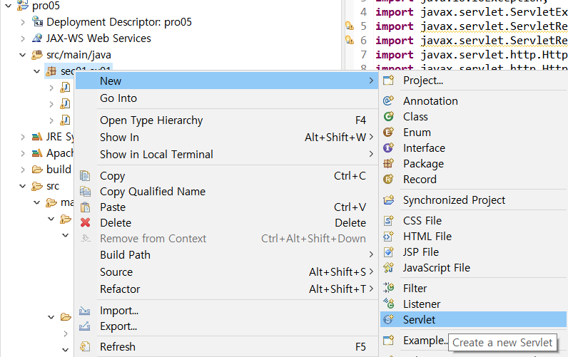This screenshot has width=568, height=357.
Task: Expand the build folder node
Action: [x=23, y=170]
